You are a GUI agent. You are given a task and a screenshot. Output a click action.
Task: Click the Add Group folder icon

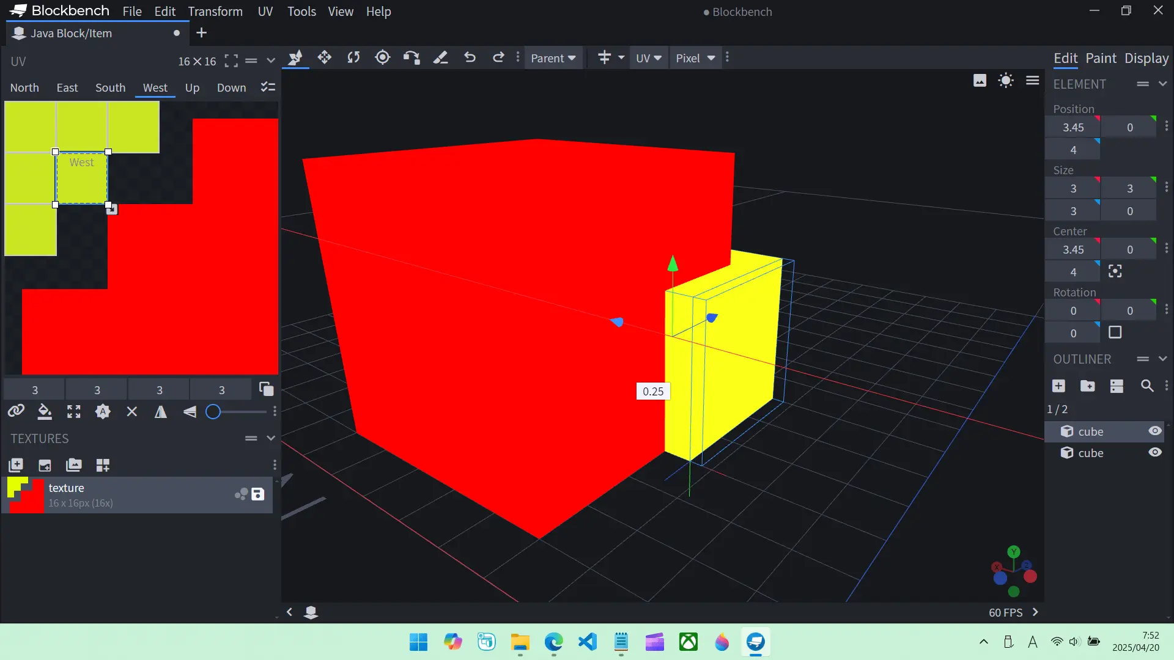click(1088, 386)
